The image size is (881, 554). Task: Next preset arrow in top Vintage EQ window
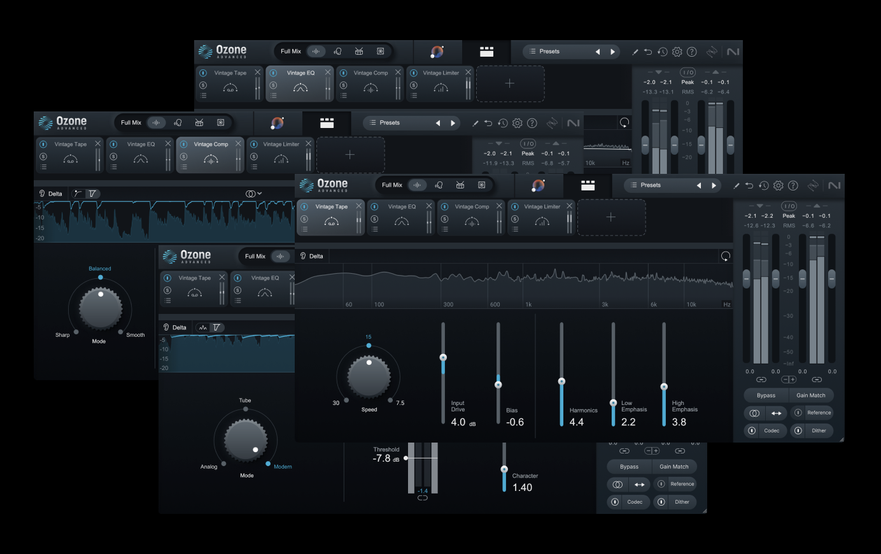[612, 52]
